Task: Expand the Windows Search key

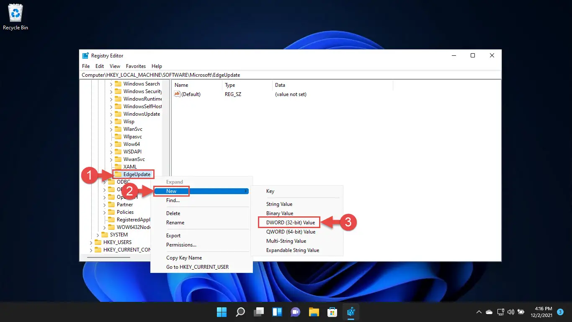Action: [x=111, y=84]
